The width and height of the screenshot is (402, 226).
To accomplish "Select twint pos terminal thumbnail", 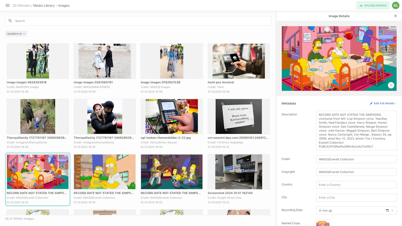I will 239,61.
